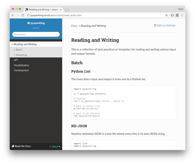This screenshot has height=164, width=195.
Task: Click the macOS yellow minimize button
Action: tap(16, 9)
